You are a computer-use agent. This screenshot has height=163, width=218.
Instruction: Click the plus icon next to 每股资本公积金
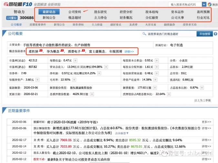pyautogui.click(x=157, y=60)
